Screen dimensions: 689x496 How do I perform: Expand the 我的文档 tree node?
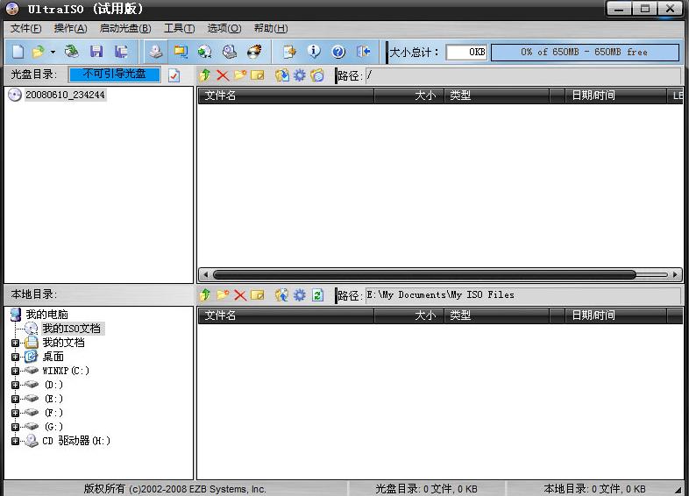click(15, 343)
